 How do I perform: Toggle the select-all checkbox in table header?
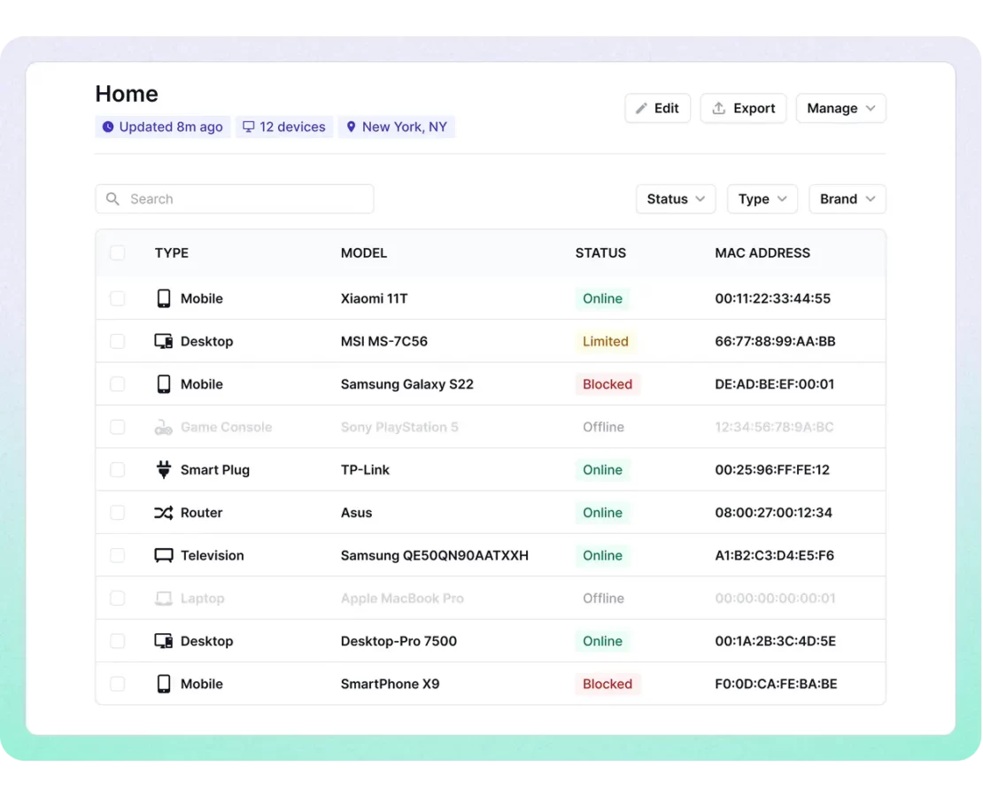(x=118, y=253)
